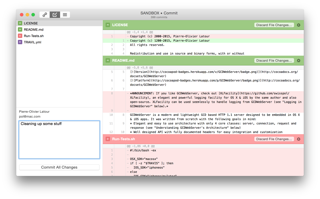Click hunk header @@ -5,8 +5,6 @@
This screenshot has width=320, height=199.
(140, 68)
